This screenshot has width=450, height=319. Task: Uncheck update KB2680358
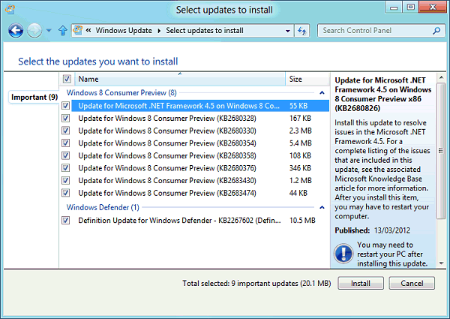tap(66, 155)
